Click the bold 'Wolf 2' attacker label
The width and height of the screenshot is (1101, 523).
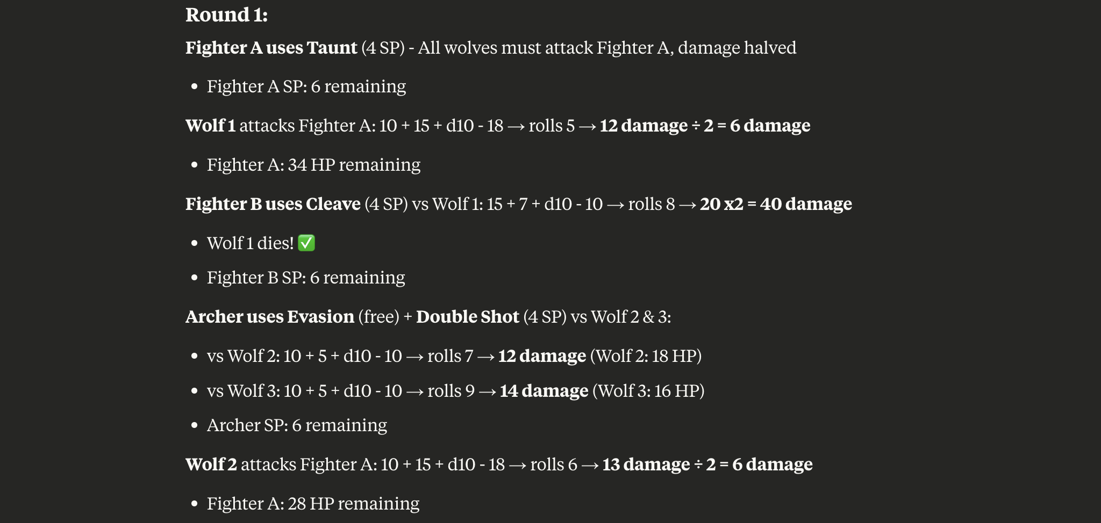(211, 464)
